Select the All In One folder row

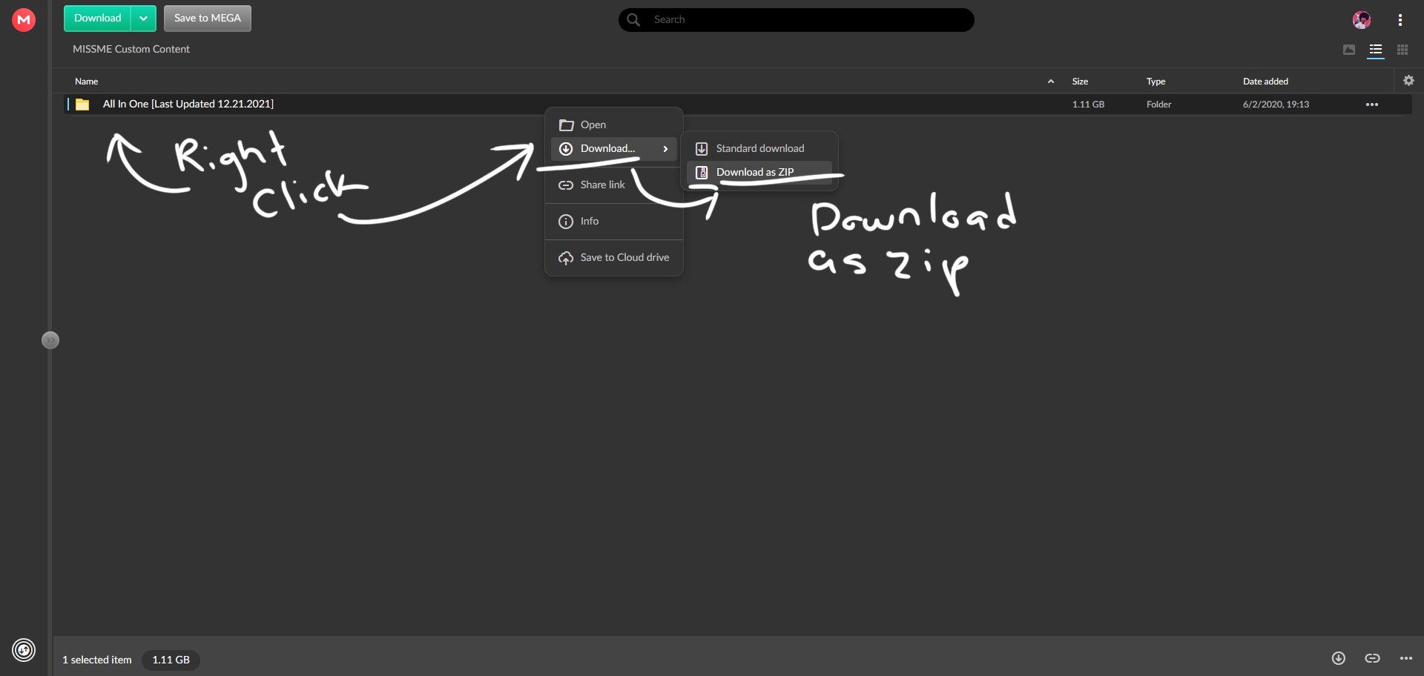pos(739,105)
